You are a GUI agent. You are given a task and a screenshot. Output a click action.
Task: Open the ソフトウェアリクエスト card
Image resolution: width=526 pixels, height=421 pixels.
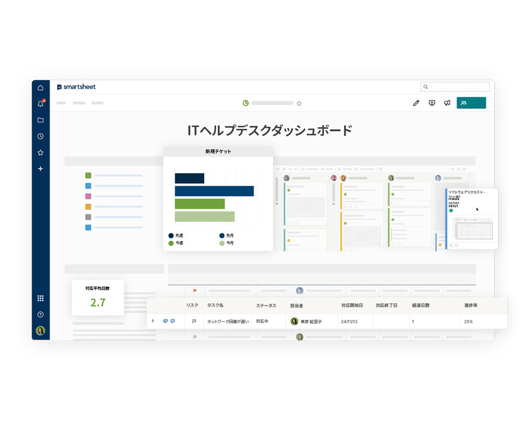(x=471, y=218)
